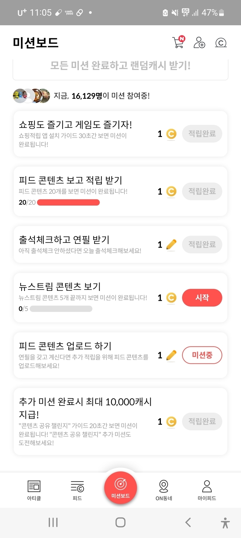
Task: Tap the participant avatars thumbnail
Action: click(31, 96)
